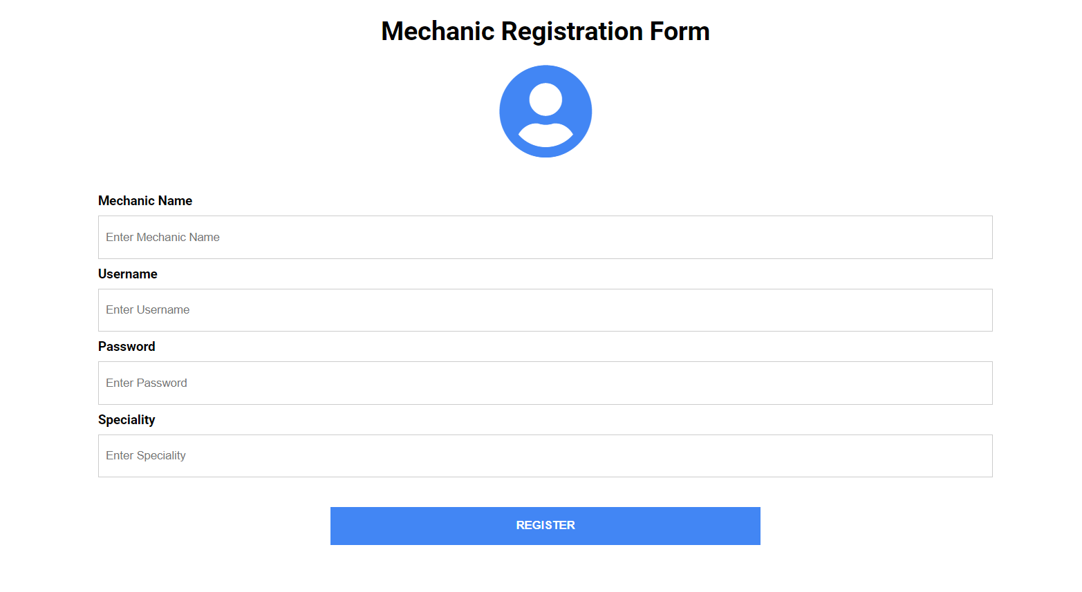Click the circular blue profile picture placeholder
Image resolution: width=1082 pixels, height=592 pixels.
[545, 111]
